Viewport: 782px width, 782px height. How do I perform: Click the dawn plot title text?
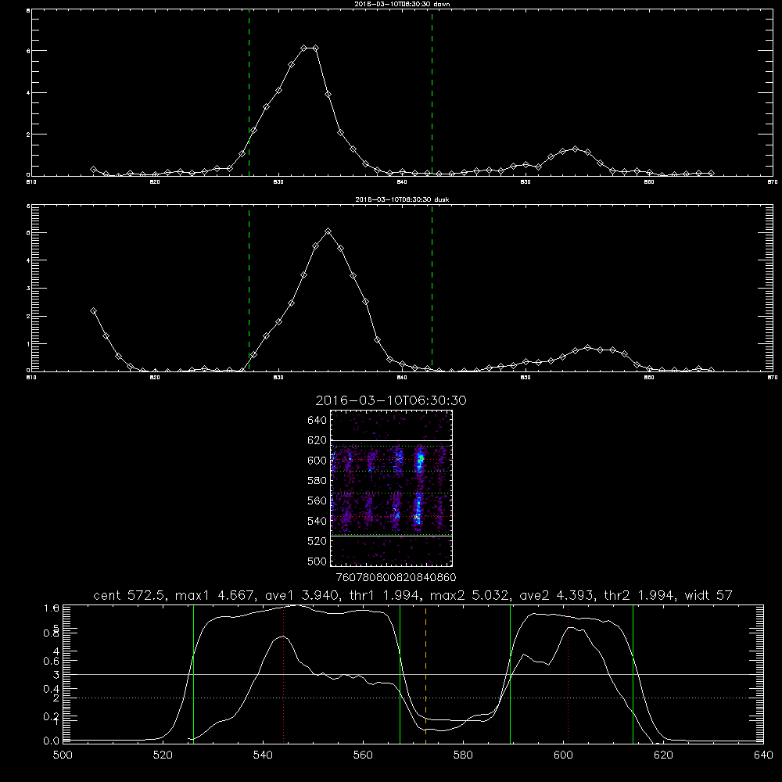tap(403, 4)
